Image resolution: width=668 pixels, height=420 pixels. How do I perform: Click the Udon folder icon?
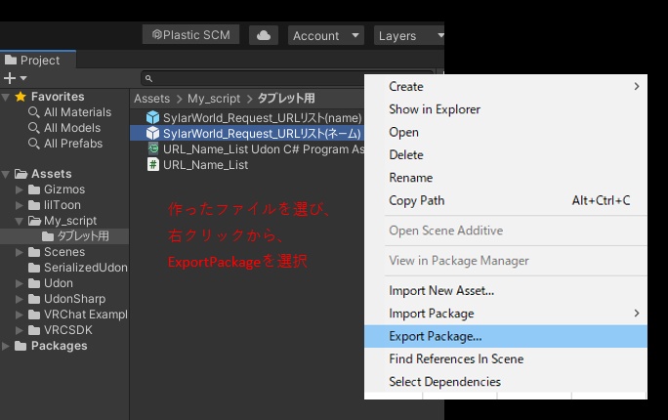[x=34, y=283]
